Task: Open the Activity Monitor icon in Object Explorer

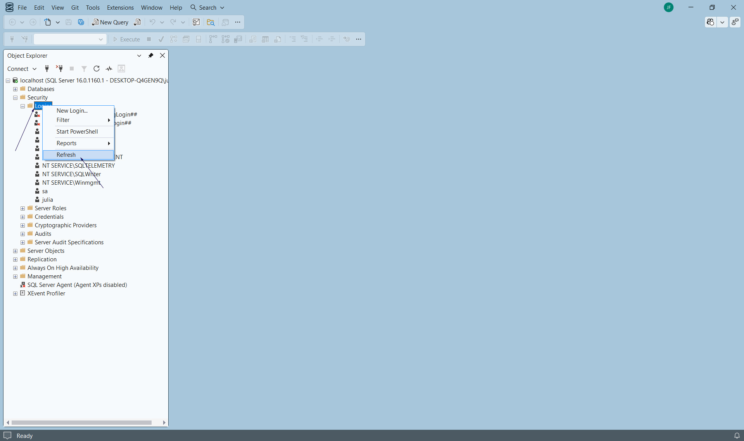Action: pyautogui.click(x=109, y=69)
